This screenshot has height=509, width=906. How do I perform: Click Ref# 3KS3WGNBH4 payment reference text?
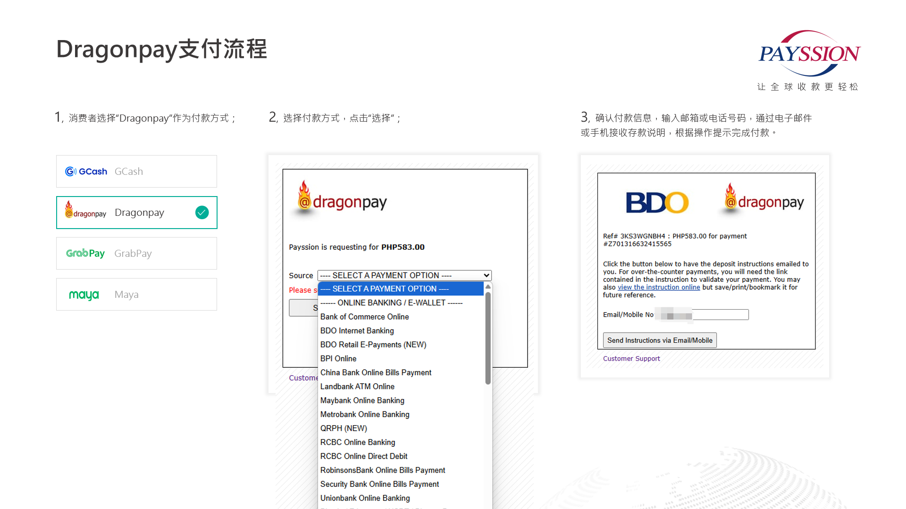pos(675,240)
